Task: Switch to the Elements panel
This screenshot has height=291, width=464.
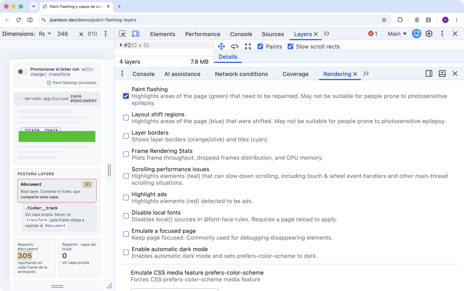Action: (163, 34)
